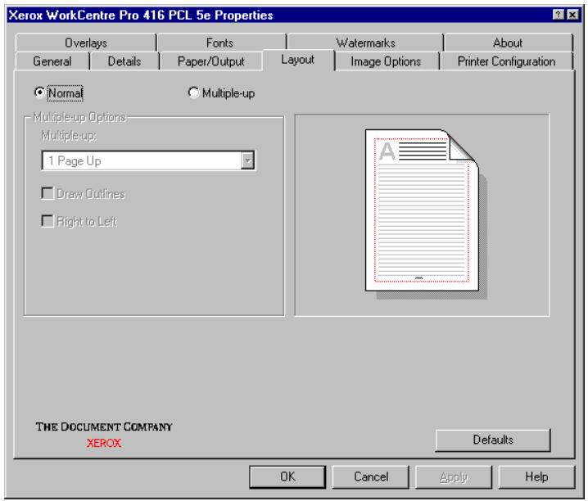This screenshot has width=588, height=501.
Task: Open the Image Options tab
Action: 386,61
